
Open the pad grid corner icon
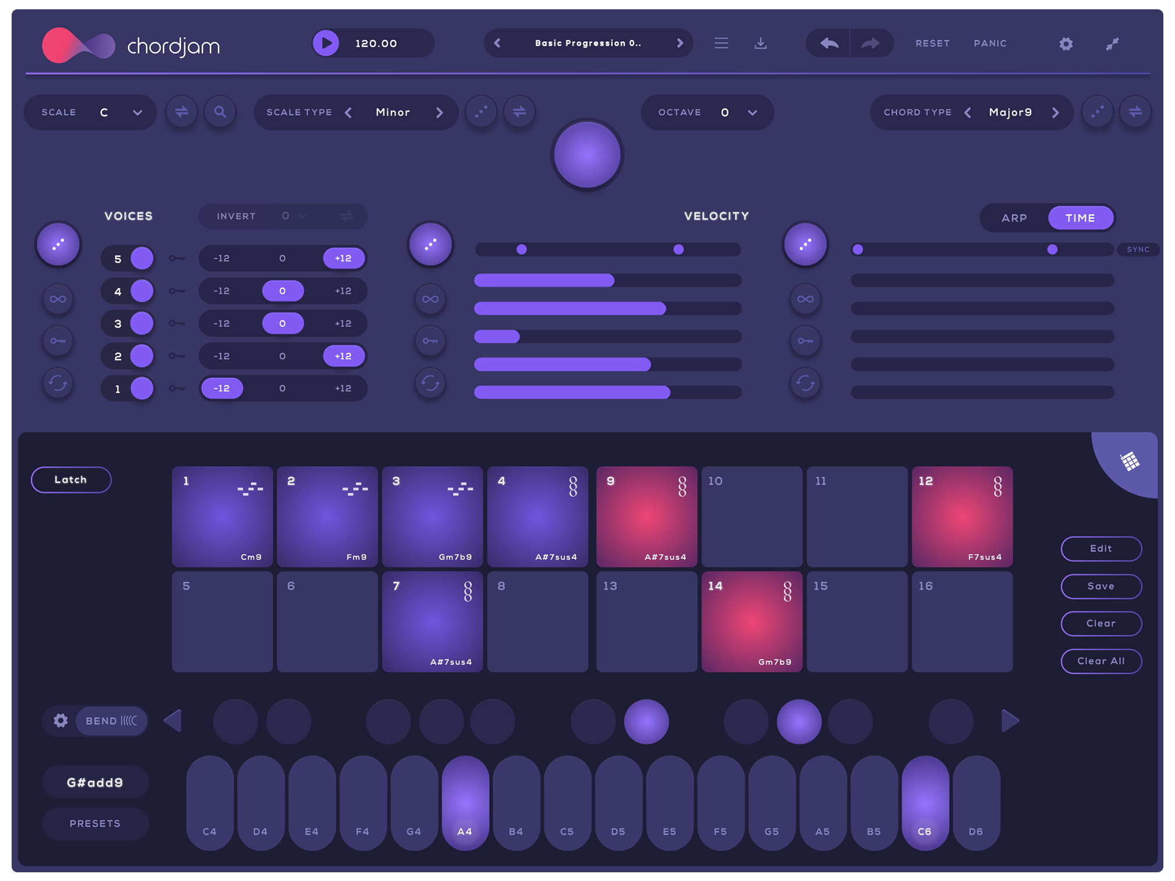[x=1129, y=461]
